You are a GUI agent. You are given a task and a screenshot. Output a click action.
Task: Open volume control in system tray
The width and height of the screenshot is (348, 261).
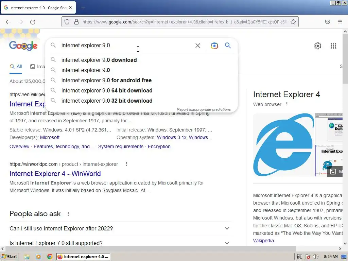click(316, 257)
